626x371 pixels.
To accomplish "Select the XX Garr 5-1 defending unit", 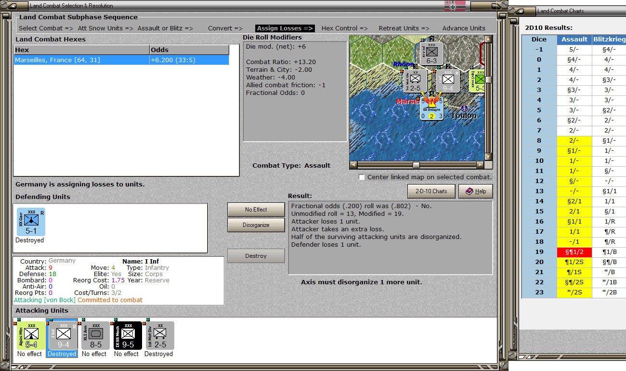I will pyautogui.click(x=31, y=222).
